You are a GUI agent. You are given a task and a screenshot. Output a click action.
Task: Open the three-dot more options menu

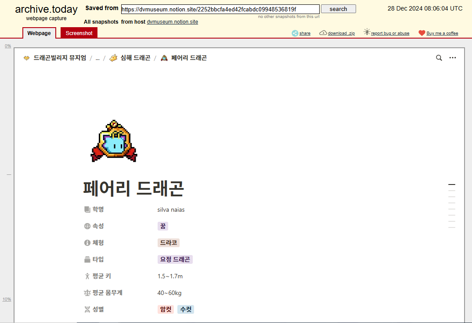(453, 58)
